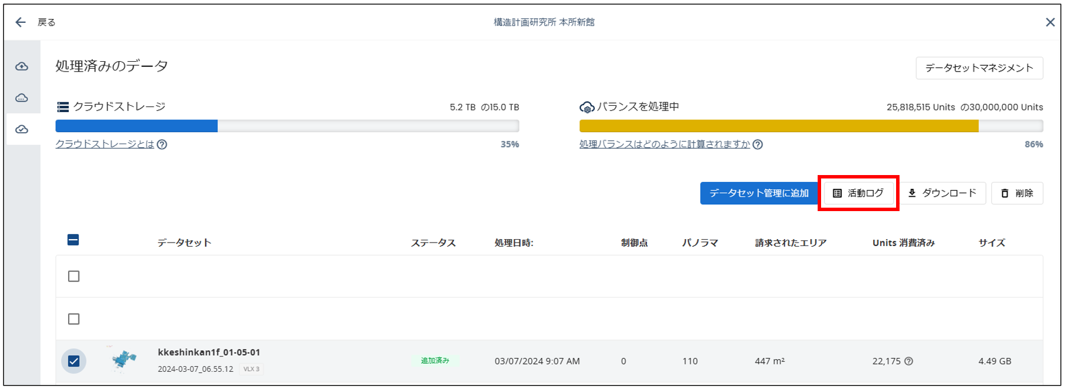The height and width of the screenshot is (389, 1065).
Task: Open the processed data cloud-check icon
Action: point(22,129)
